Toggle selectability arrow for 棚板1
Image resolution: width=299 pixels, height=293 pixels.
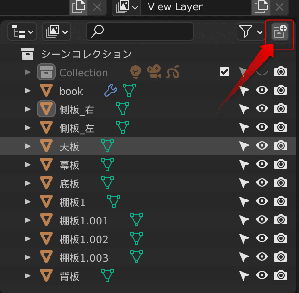(244, 201)
